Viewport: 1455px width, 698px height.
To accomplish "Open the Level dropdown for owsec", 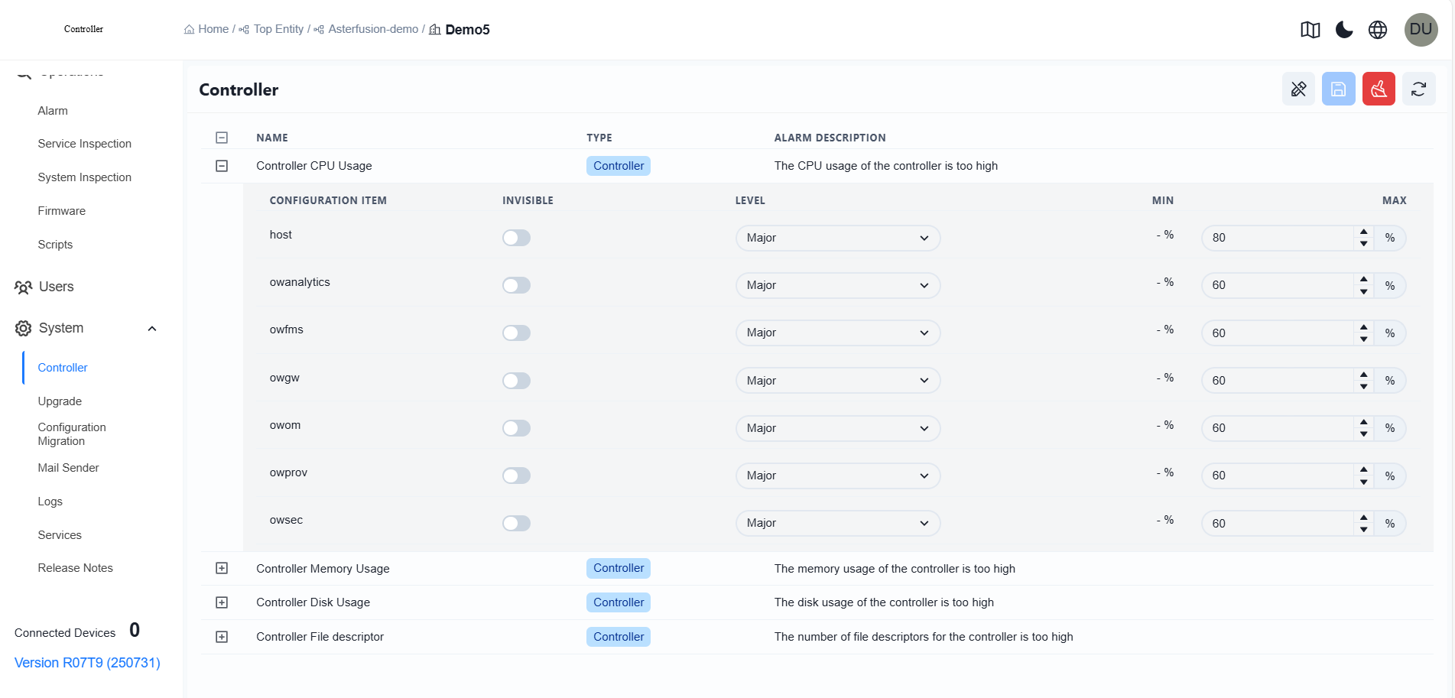I will pyautogui.click(x=838, y=523).
